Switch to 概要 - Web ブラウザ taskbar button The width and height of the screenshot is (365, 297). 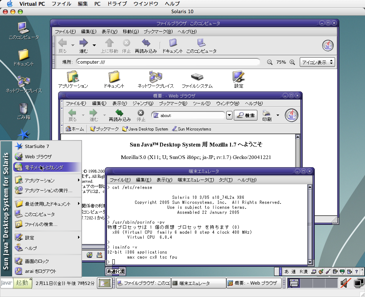(254, 283)
